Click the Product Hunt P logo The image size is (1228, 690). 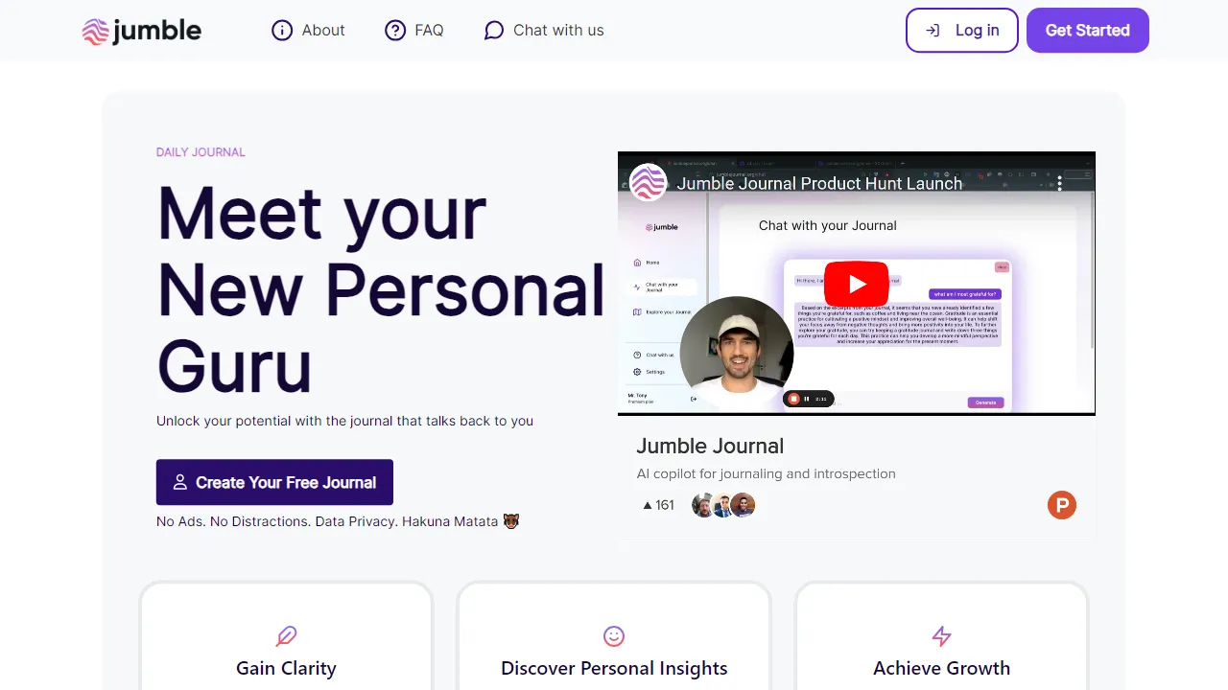click(1062, 505)
